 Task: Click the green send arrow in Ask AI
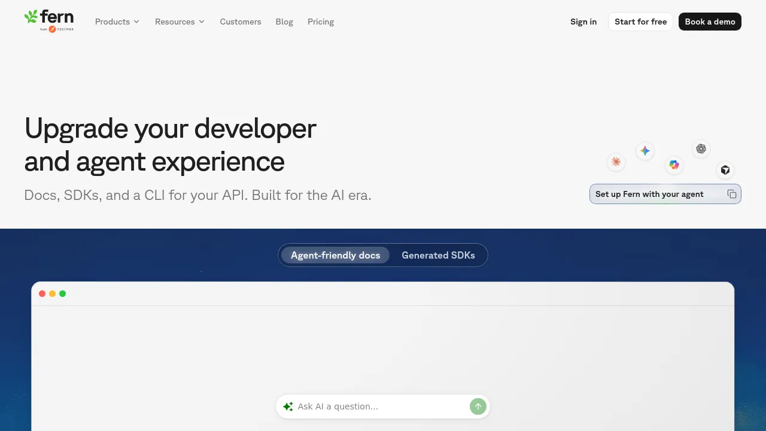coord(478,406)
